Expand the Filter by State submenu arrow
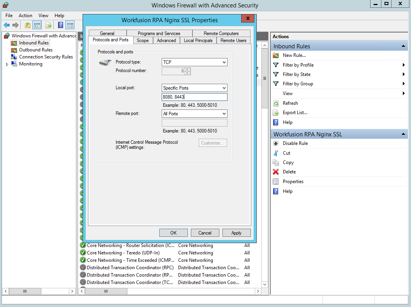This screenshot has height=307, width=411. coord(404,74)
